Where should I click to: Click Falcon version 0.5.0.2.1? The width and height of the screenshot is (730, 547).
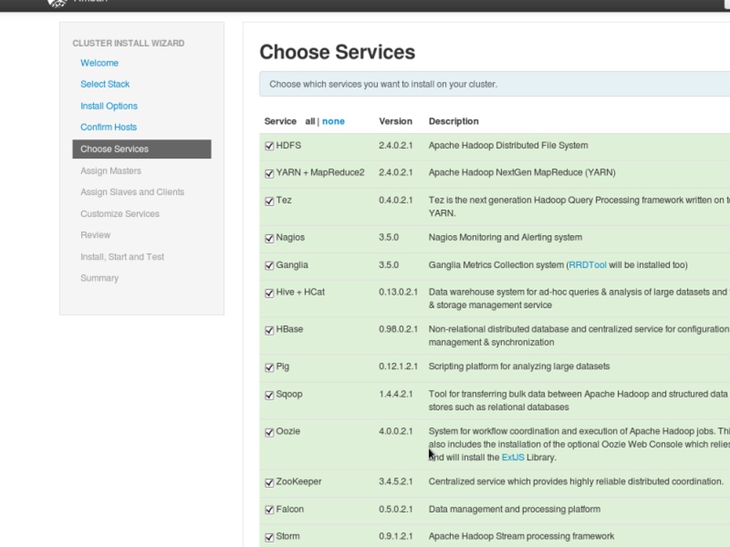tap(396, 509)
